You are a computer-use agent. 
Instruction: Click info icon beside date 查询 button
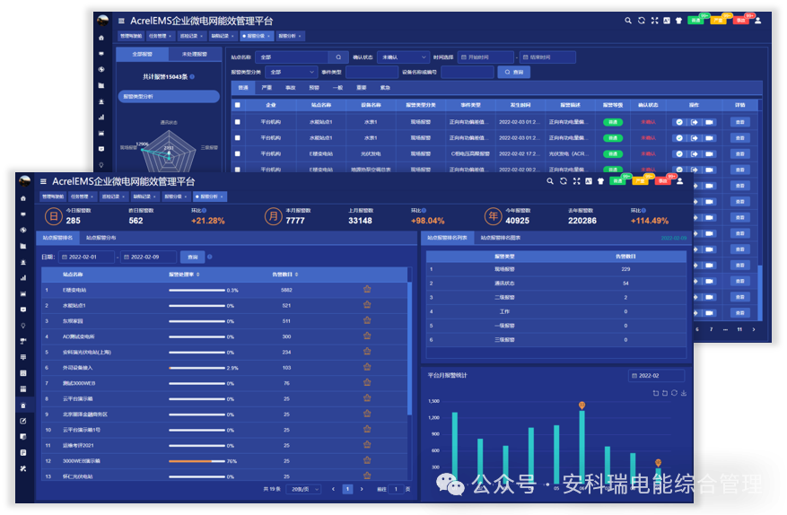209,257
